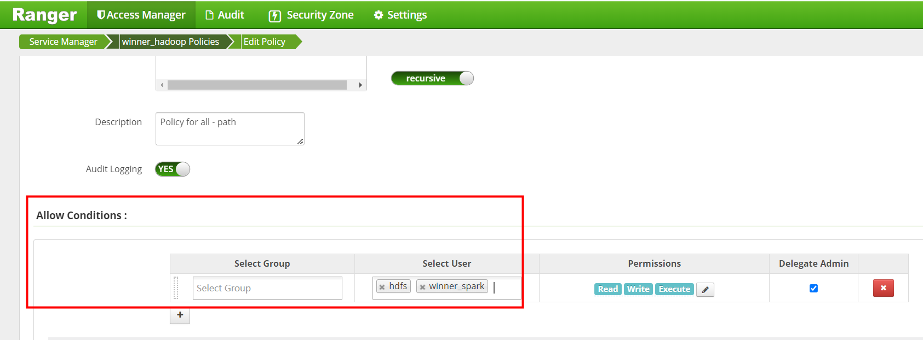Viewport: 923px width, 340px height.
Task: Click into the Description text area
Action: click(x=230, y=129)
